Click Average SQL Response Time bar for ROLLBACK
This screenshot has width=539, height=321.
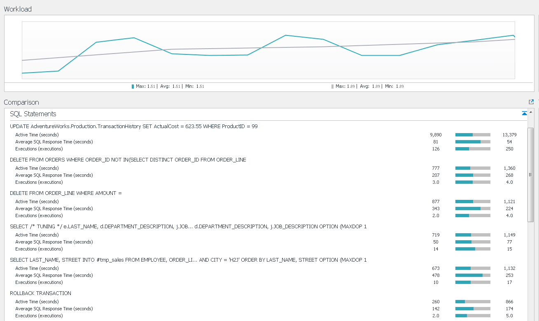[473, 309]
